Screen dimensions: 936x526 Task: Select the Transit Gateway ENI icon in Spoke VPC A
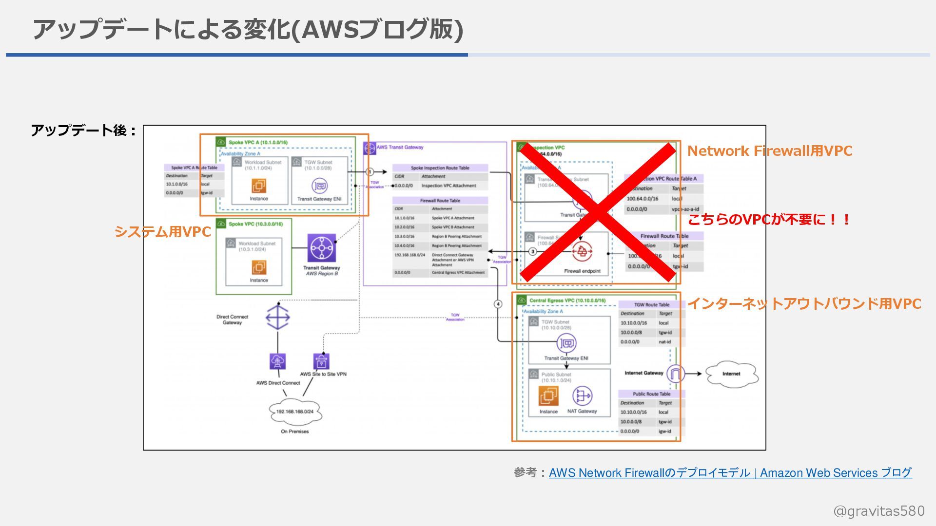click(x=319, y=186)
